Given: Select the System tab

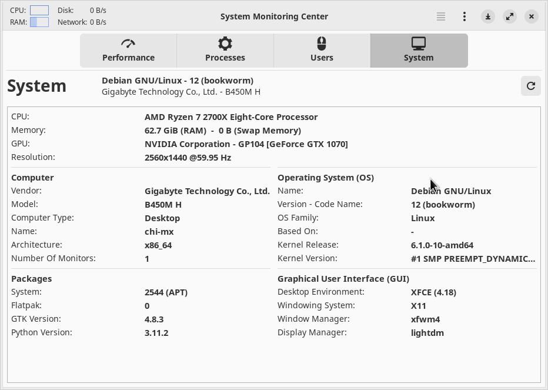Looking at the screenshot, I should tap(419, 51).
